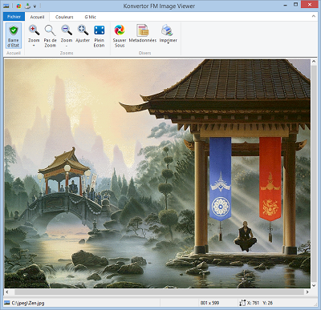Click the horizontal scrollbar track
Viewport: 321px width, 310px height.
[x=158, y=292]
